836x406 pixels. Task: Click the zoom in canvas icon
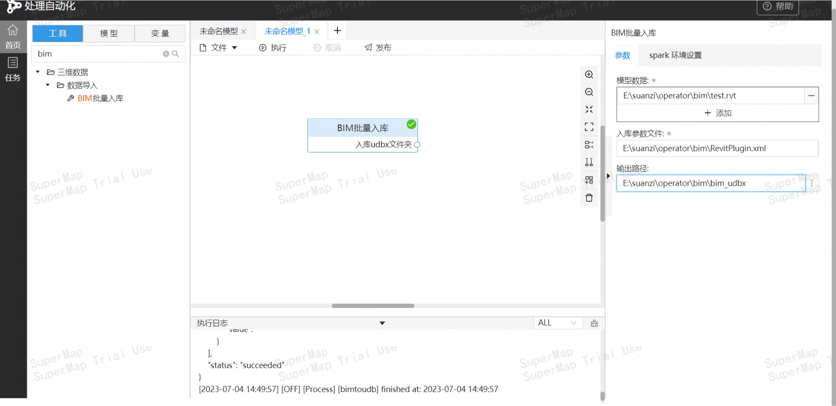[x=589, y=74]
